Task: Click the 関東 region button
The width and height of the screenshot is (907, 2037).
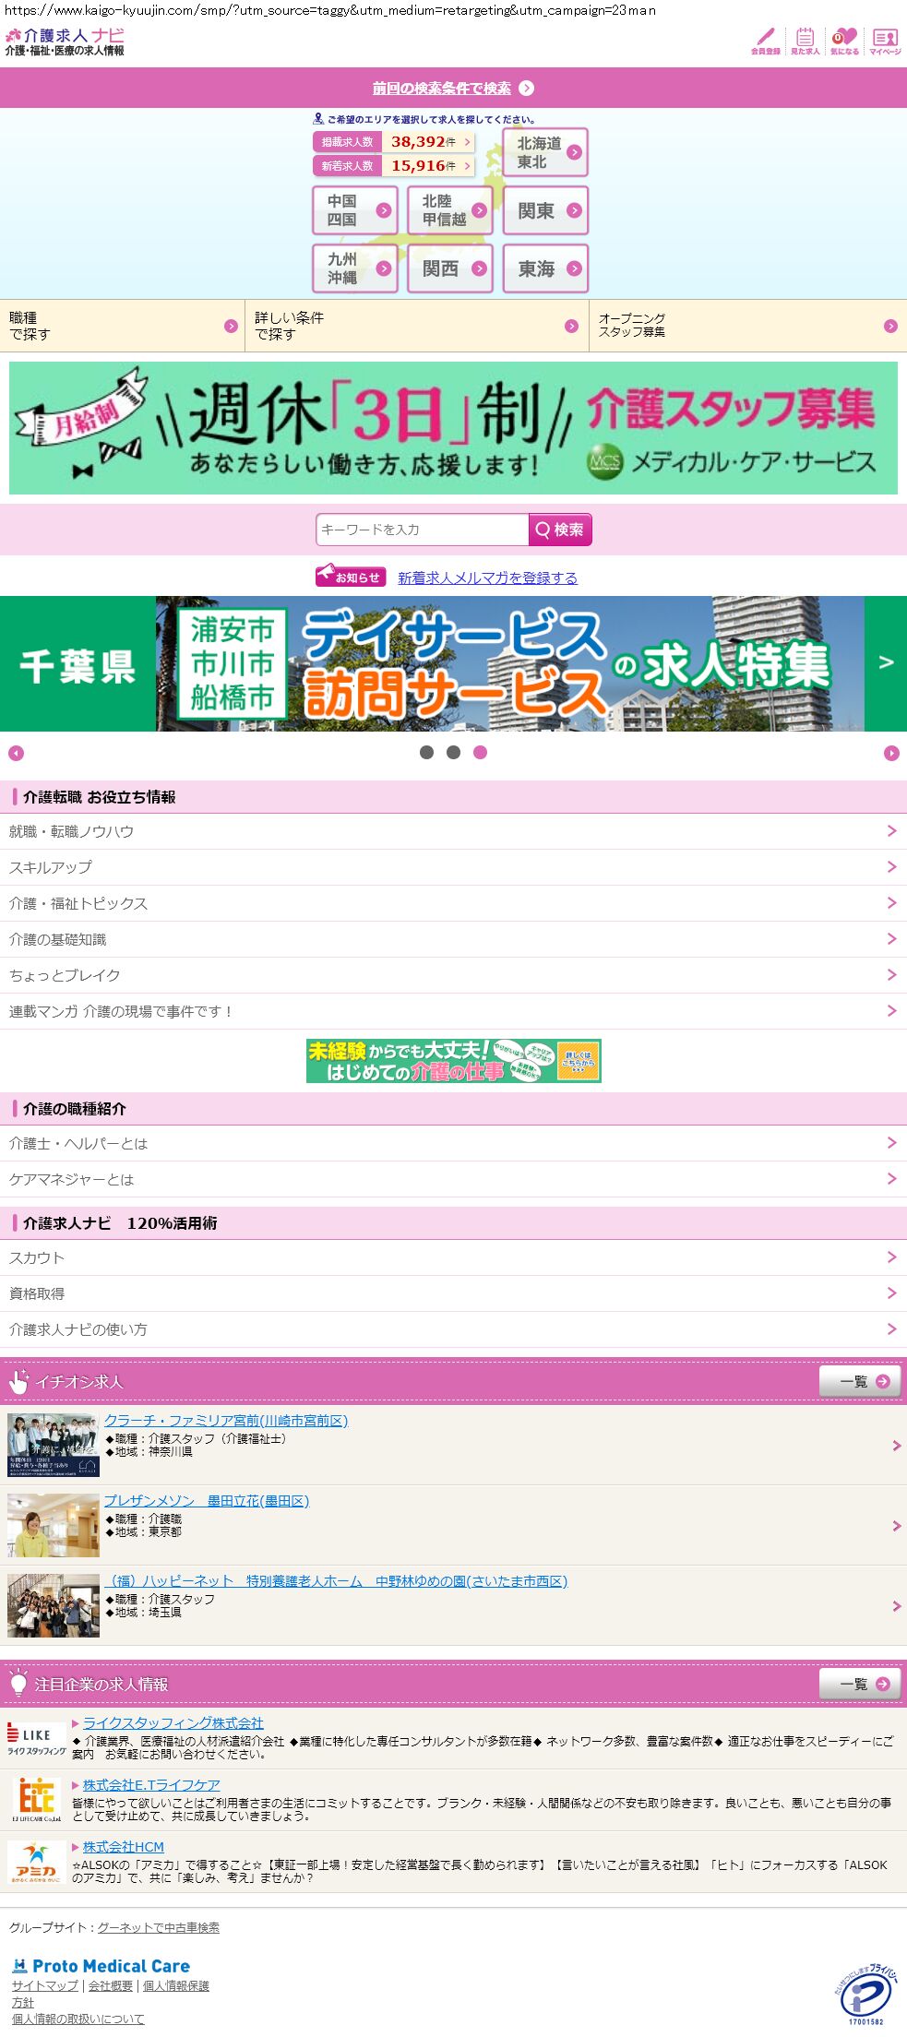Action: (x=545, y=211)
